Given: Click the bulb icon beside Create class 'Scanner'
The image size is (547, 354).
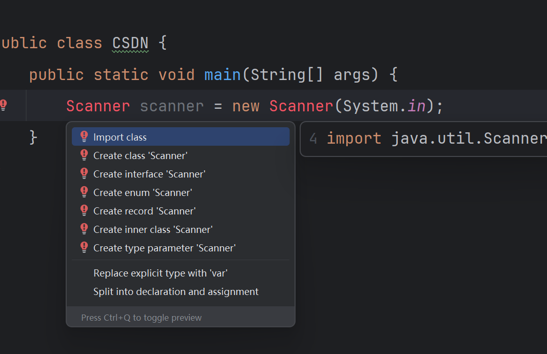Looking at the screenshot, I should pyautogui.click(x=84, y=155).
